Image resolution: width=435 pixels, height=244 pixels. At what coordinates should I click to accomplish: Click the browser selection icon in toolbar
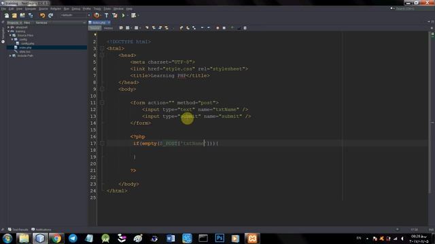97,16
